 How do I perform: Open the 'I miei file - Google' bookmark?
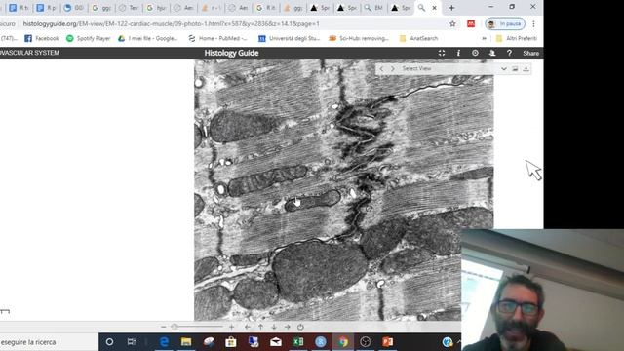[x=147, y=38]
